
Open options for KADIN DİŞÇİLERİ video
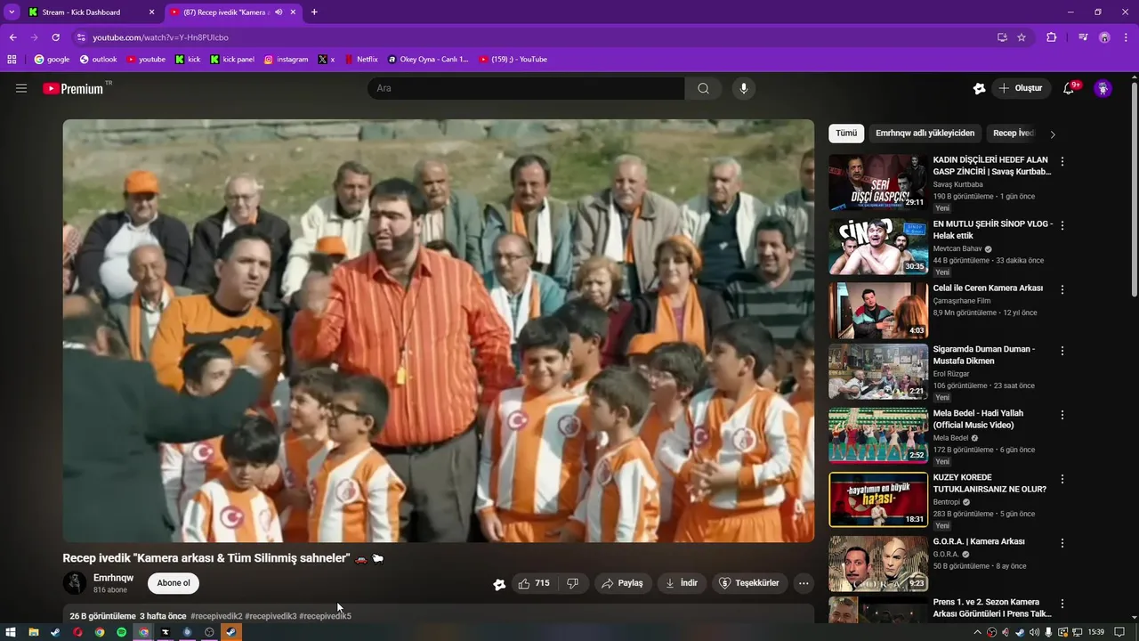click(x=1062, y=161)
